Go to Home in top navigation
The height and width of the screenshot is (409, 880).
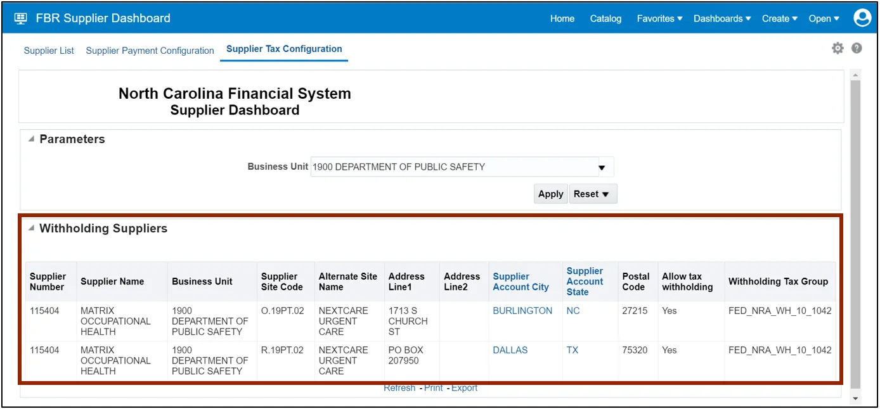pos(562,18)
